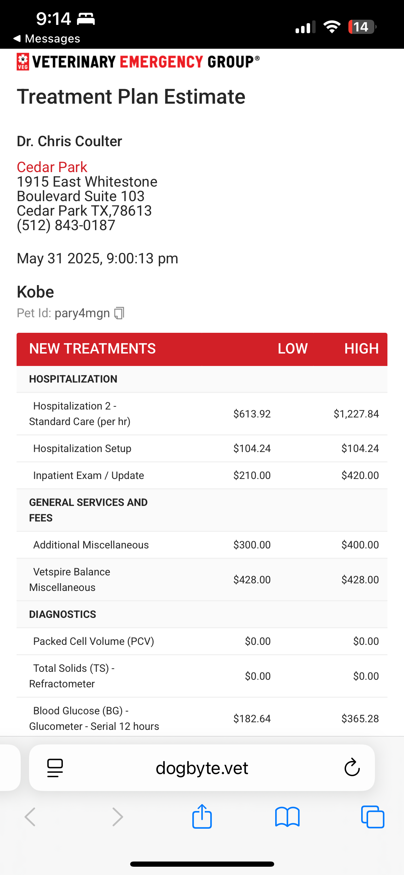Tap the browser back arrow

30,817
